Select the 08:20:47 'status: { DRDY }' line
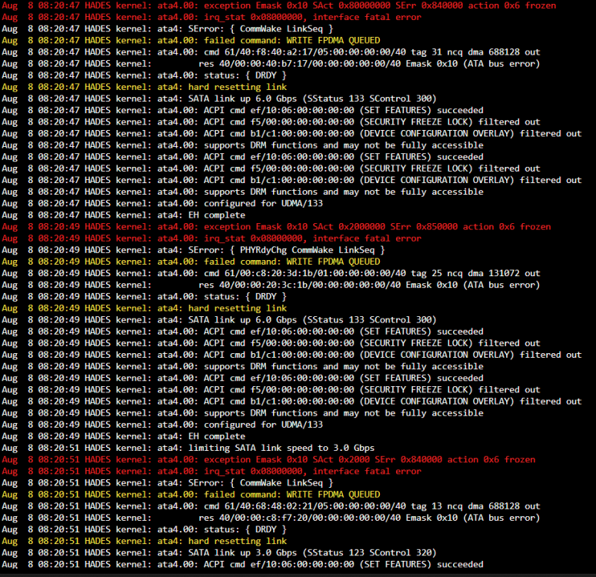Screen dimensions: 596x577 coord(144,75)
